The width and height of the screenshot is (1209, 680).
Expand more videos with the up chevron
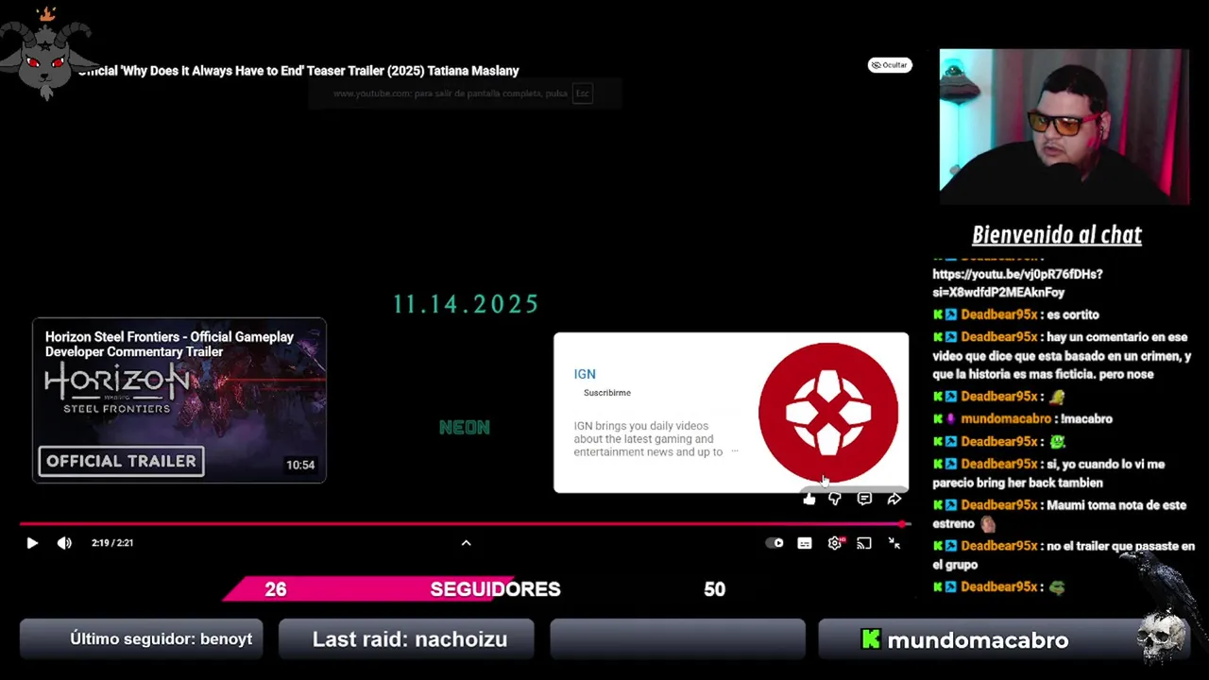coord(466,543)
